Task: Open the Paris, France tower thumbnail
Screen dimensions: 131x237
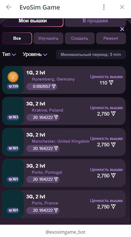Action: coord(13,204)
